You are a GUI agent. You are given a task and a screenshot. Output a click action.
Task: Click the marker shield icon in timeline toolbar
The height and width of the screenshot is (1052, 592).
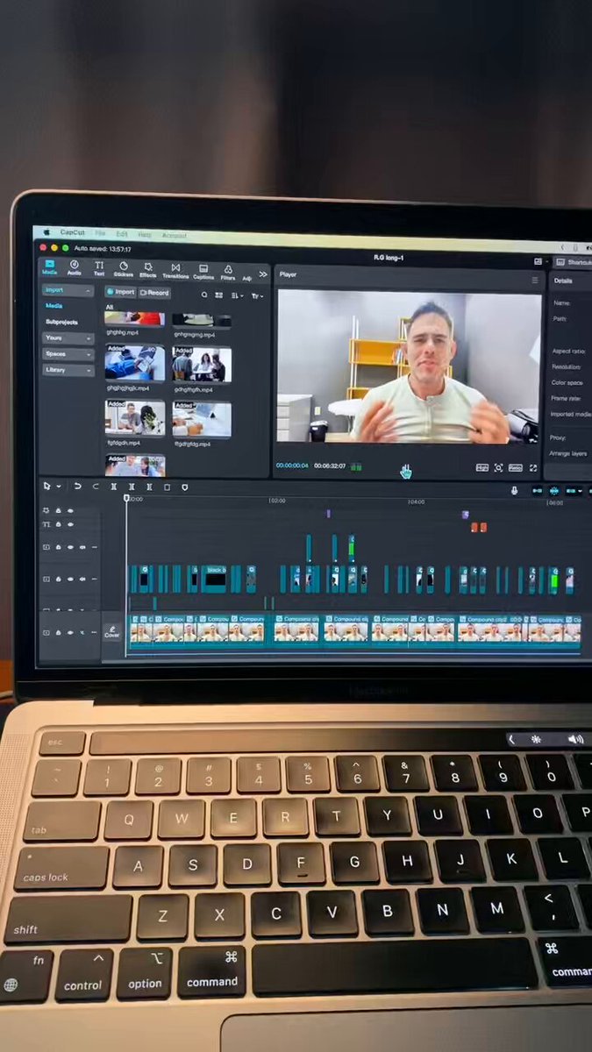coord(184,487)
